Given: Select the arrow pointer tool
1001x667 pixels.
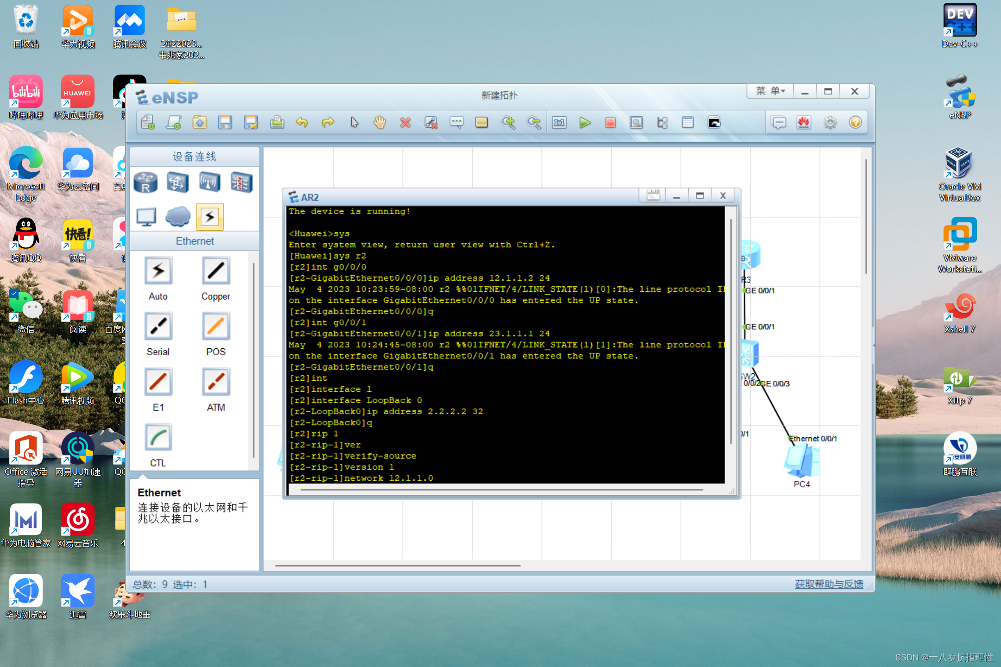Looking at the screenshot, I should pos(354,123).
